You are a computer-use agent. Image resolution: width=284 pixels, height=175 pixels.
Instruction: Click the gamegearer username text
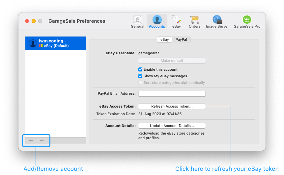(x=149, y=53)
